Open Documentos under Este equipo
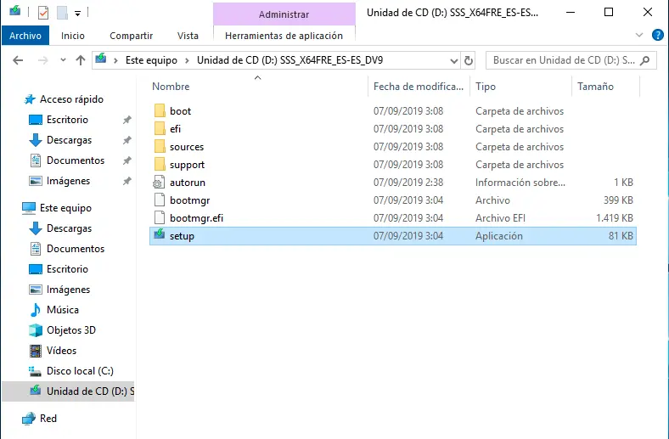The width and height of the screenshot is (669, 439). [x=75, y=249]
